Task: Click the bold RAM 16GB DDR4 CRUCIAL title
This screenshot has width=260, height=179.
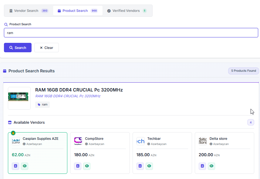Action: pos(79,90)
